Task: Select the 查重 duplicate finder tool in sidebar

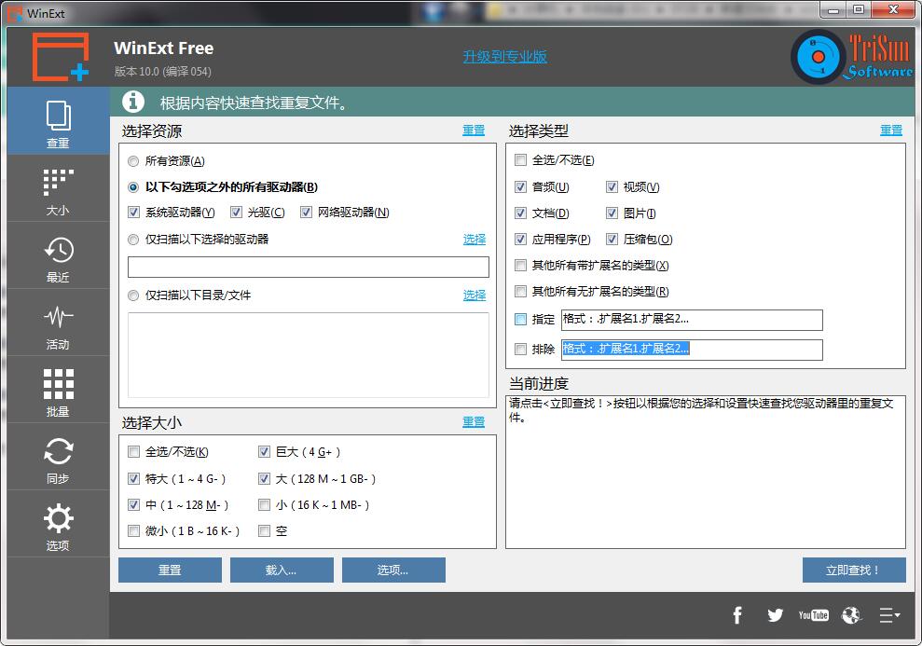Action: (58, 121)
